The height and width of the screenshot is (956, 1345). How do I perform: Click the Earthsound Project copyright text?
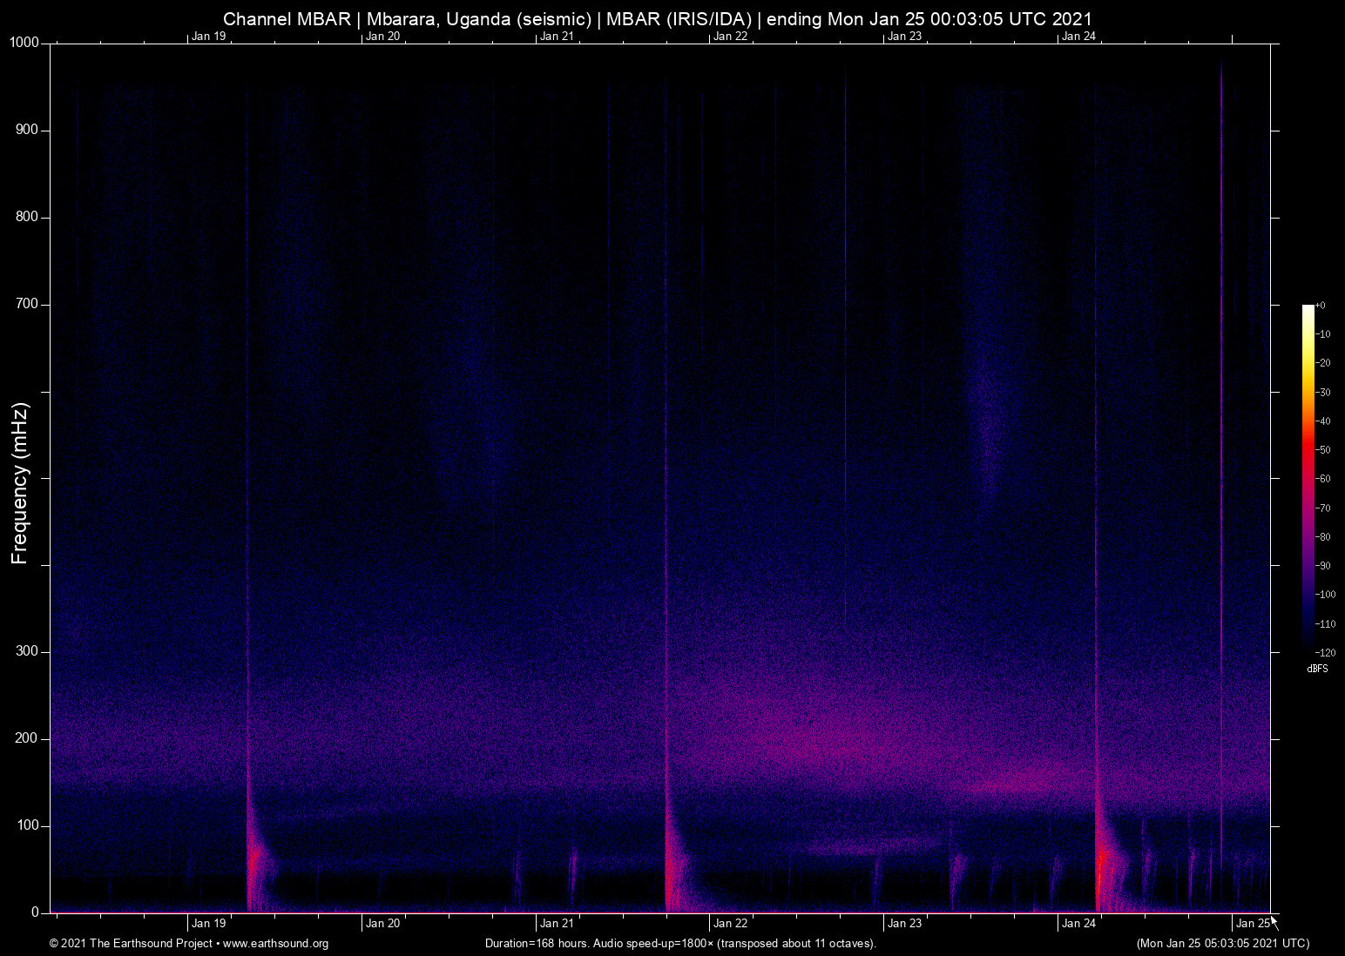[131, 944]
